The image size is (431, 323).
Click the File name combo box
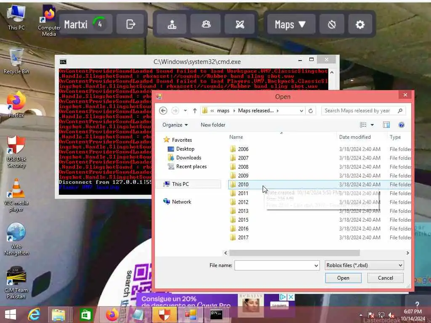click(x=277, y=265)
